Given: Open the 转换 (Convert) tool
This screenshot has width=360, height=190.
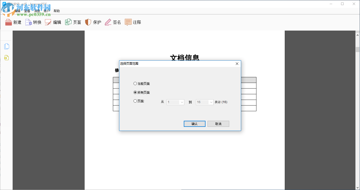Looking at the screenshot, I should tap(33, 22).
